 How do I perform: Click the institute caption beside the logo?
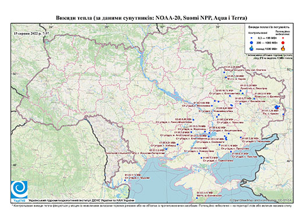[82, 201]
